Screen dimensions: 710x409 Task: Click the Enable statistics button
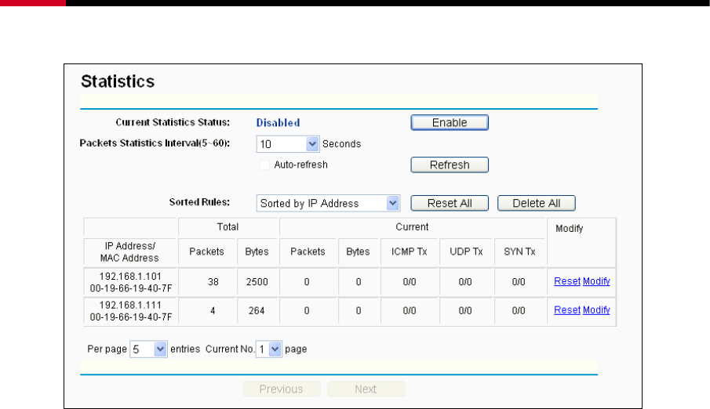click(x=450, y=122)
